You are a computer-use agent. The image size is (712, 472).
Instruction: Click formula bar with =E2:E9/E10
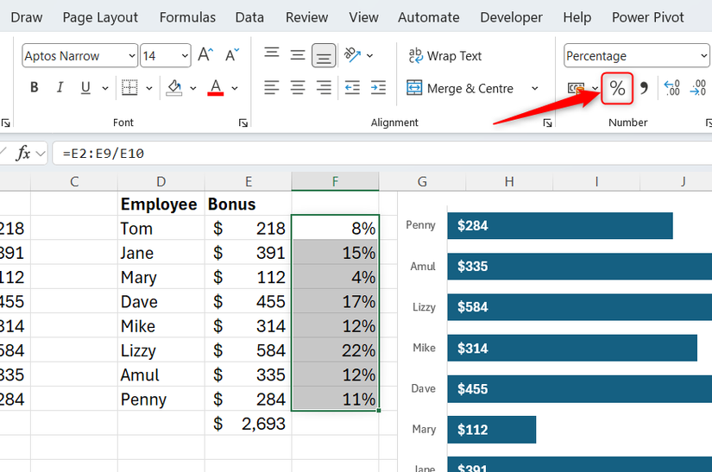pos(382,153)
